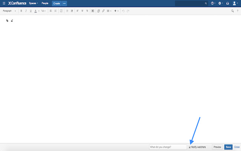Open text color picker arrow

click(39, 11)
